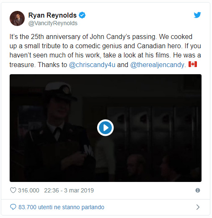The width and height of the screenshot is (212, 218).
Task: Open the 22:36 - 3 mar 2019 timestamp
Action: point(69,190)
